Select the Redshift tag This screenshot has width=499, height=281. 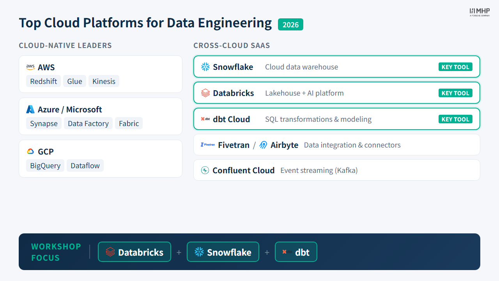[x=44, y=81]
